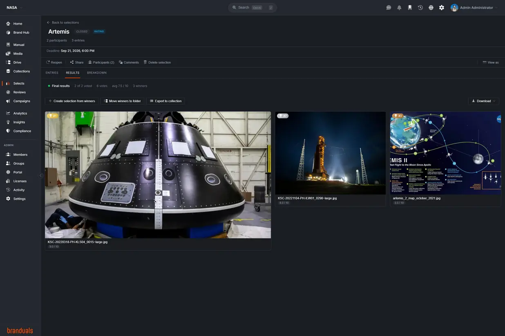505x336 pixels.
Task: Click the Activity icon in the admin section
Action: 8,190
